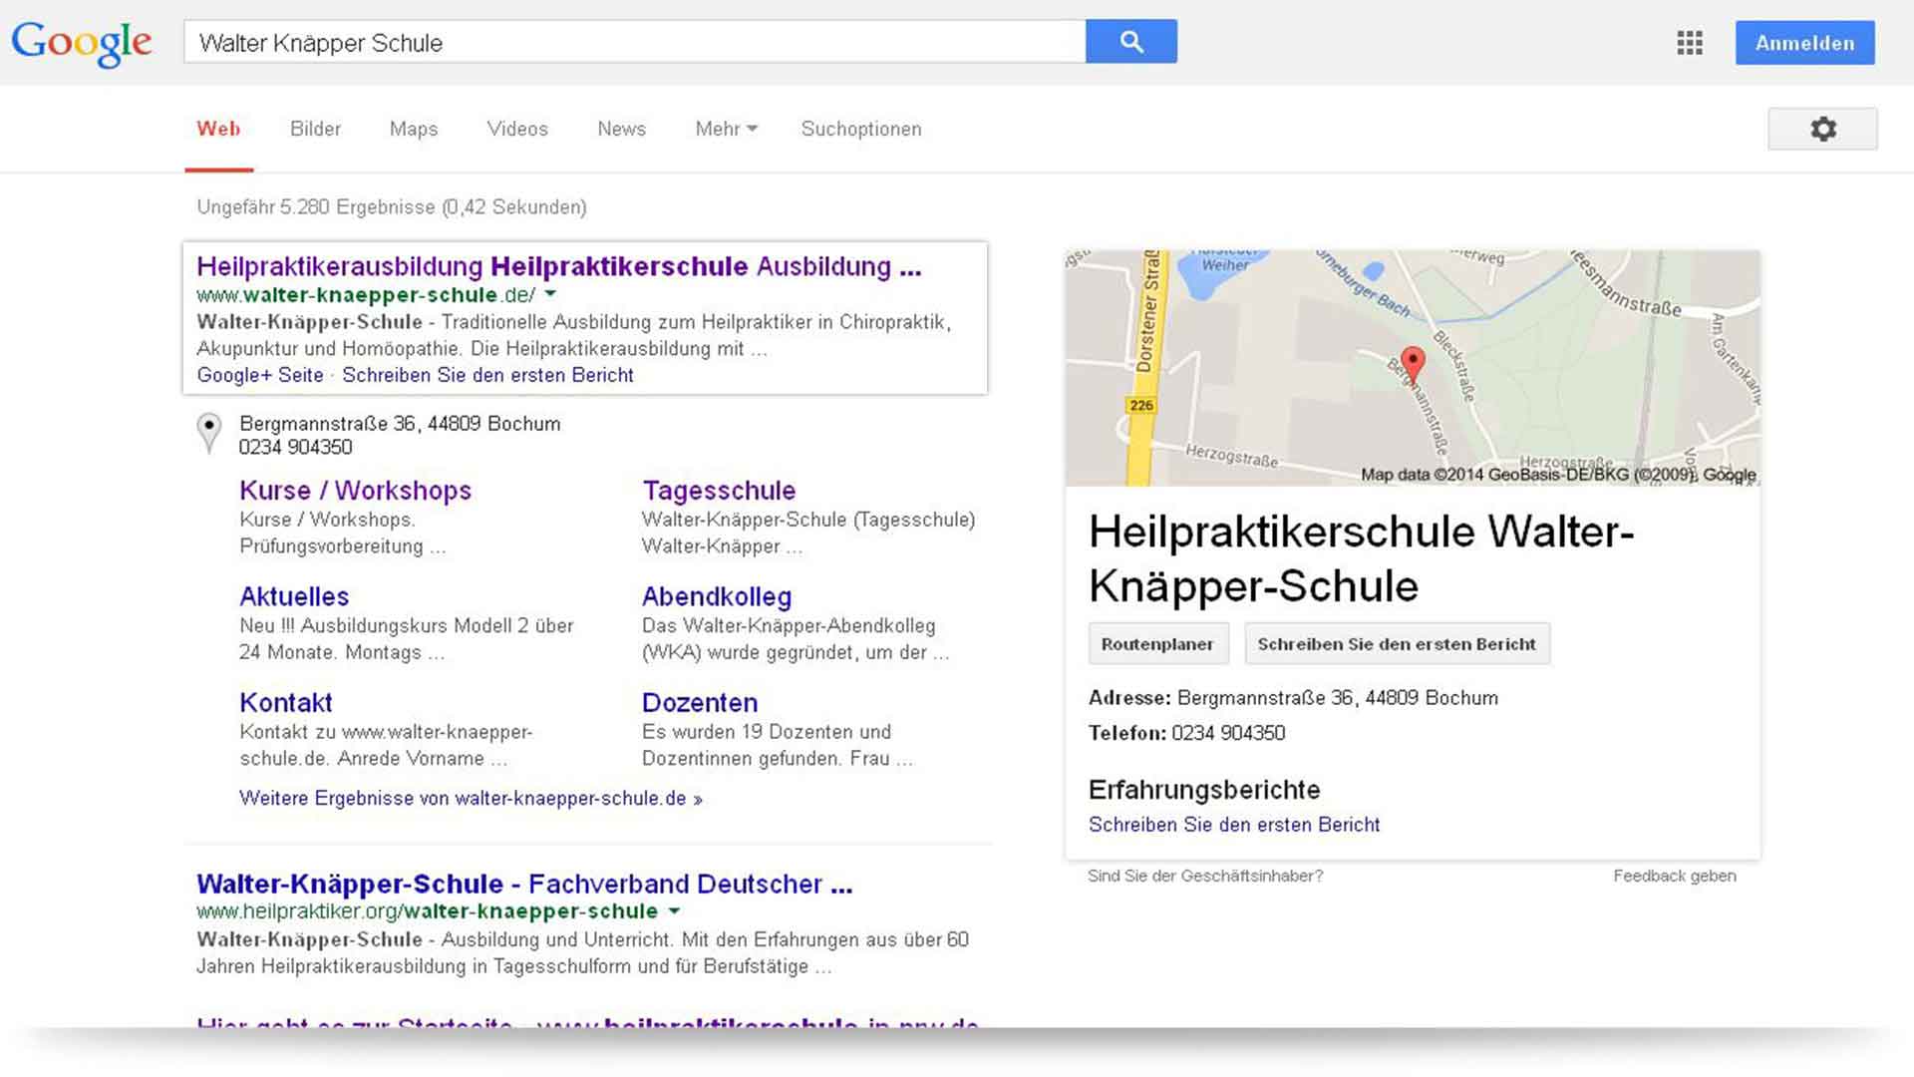Click 'Sind Sie der Geschäftsinhaber?' link

(1205, 876)
